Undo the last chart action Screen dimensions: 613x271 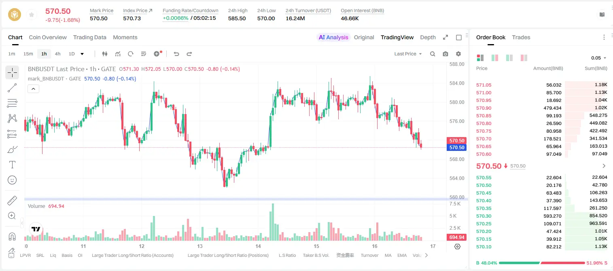point(176,54)
